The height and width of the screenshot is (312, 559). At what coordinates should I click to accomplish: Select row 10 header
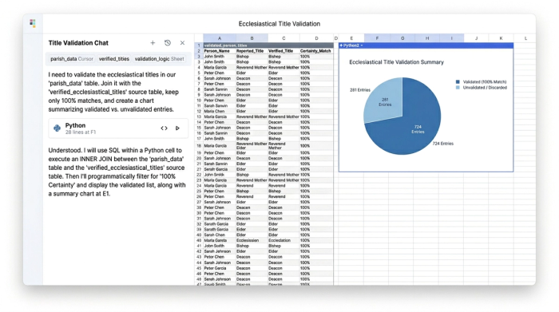point(199,101)
